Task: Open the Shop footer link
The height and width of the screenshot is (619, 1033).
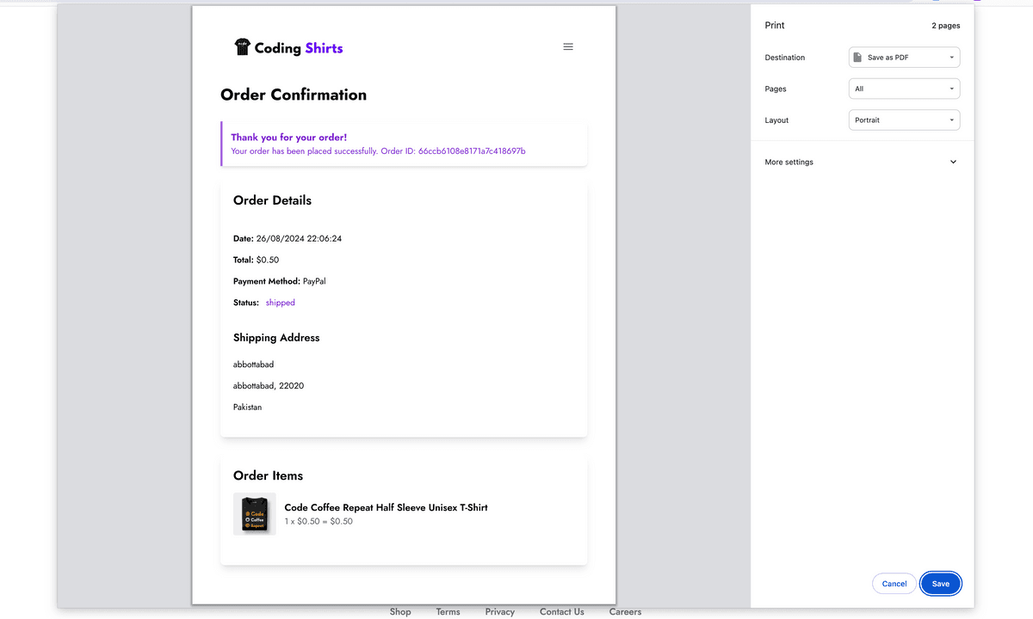Action: [x=400, y=612]
